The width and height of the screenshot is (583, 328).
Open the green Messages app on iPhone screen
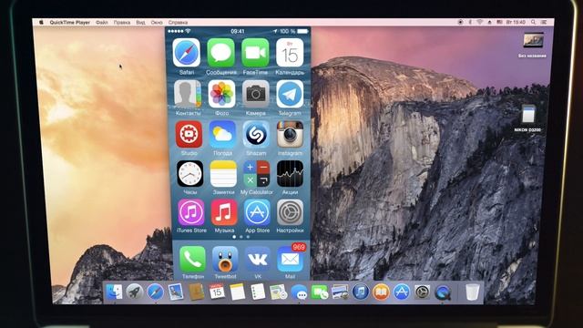tap(220, 53)
